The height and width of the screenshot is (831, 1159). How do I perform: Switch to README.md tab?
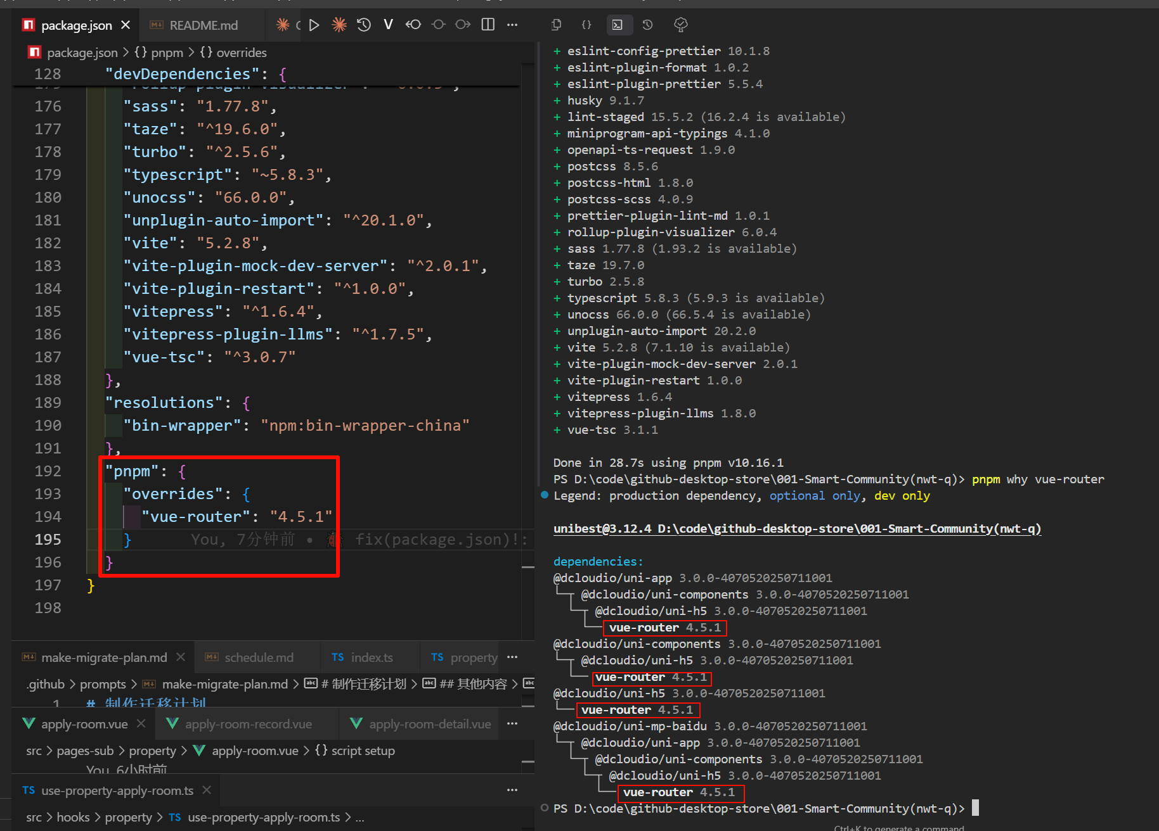click(203, 25)
